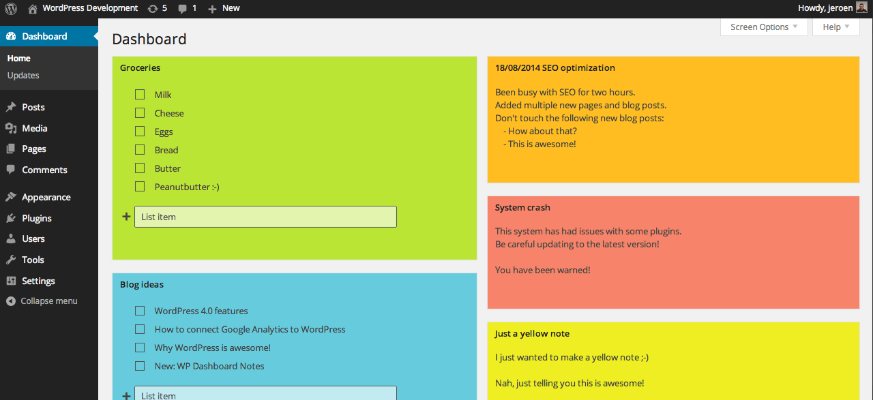This screenshot has width=873, height=400.
Task: Click the Tools wrench icon in sidebar
Action: (x=11, y=260)
